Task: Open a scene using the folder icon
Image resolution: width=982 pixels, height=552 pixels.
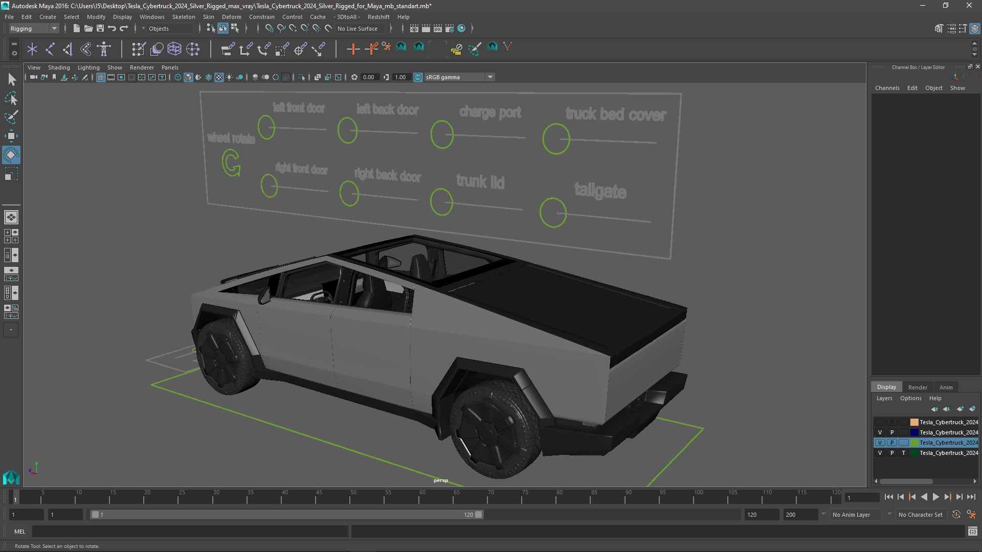Action: point(88,28)
